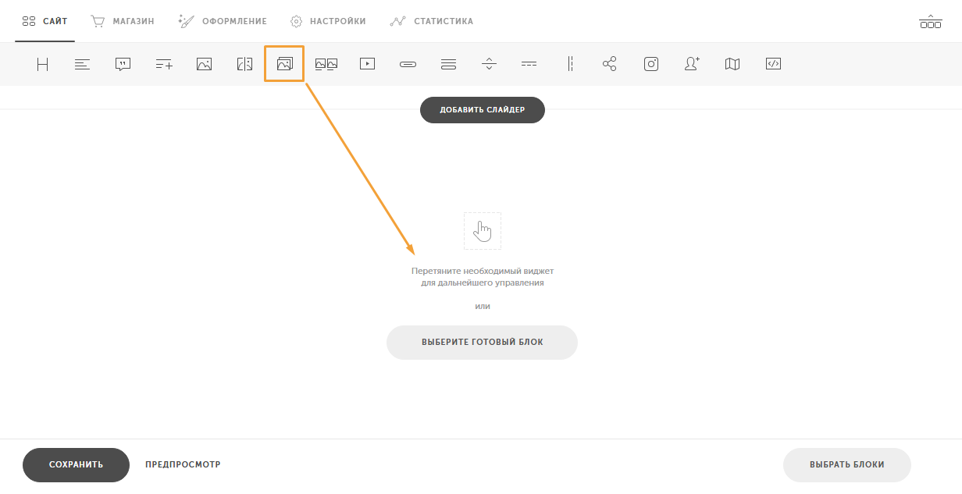Viewport: 962px width, 494px height.
Task: Select the HTML code widget icon
Action: coord(773,65)
